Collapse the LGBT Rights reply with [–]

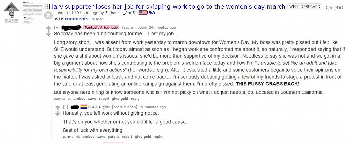(65, 107)
